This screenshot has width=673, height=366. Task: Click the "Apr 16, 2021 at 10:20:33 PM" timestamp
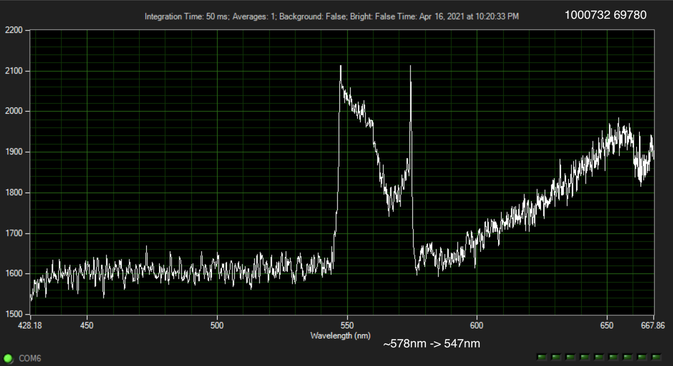(469, 17)
